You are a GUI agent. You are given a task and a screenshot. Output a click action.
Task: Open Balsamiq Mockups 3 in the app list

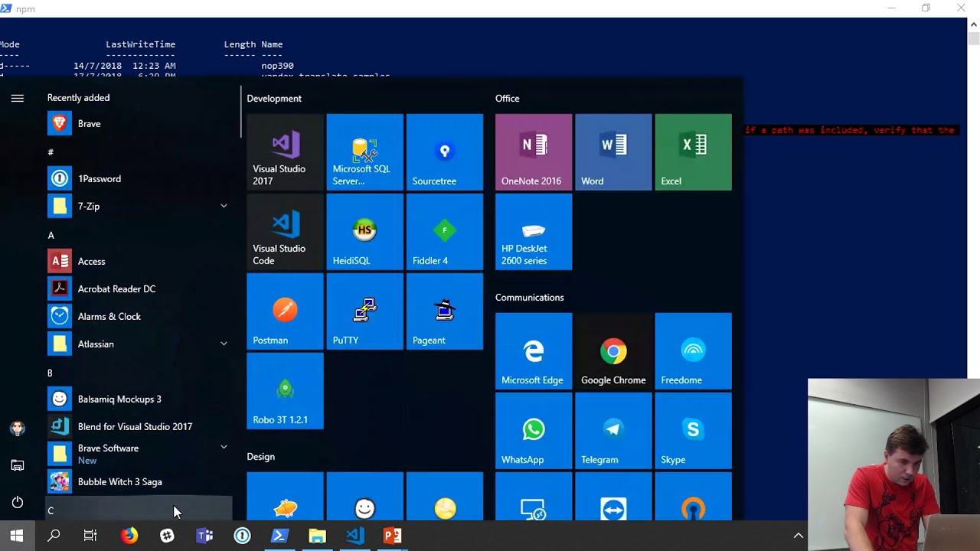(x=139, y=399)
